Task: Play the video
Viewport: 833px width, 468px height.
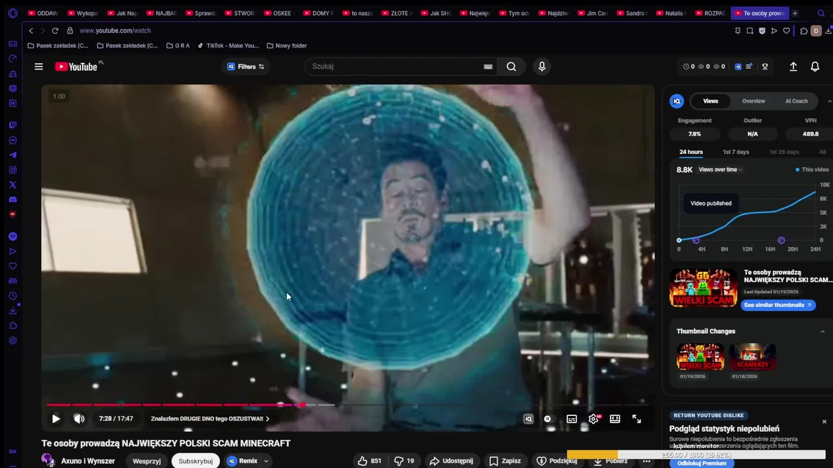Action: (x=56, y=419)
